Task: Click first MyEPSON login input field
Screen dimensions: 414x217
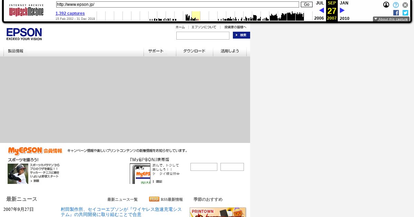Action: tap(204, 167)
